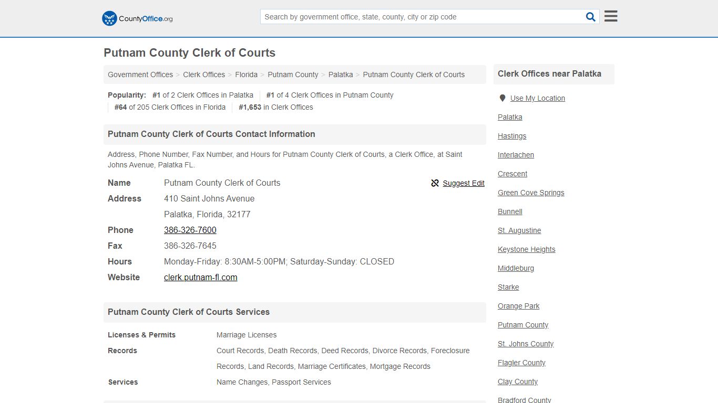Open Clay County link

pyautogui.click(x=518, y=381)
